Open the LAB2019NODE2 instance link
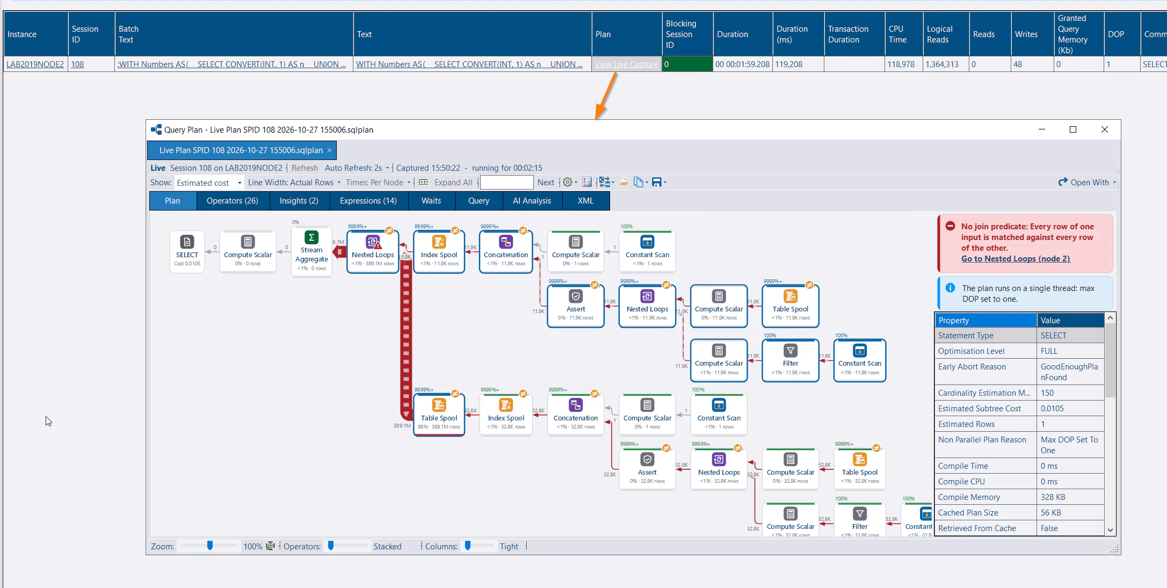This screenshot has width=1167, height=588. click(35, 64)
